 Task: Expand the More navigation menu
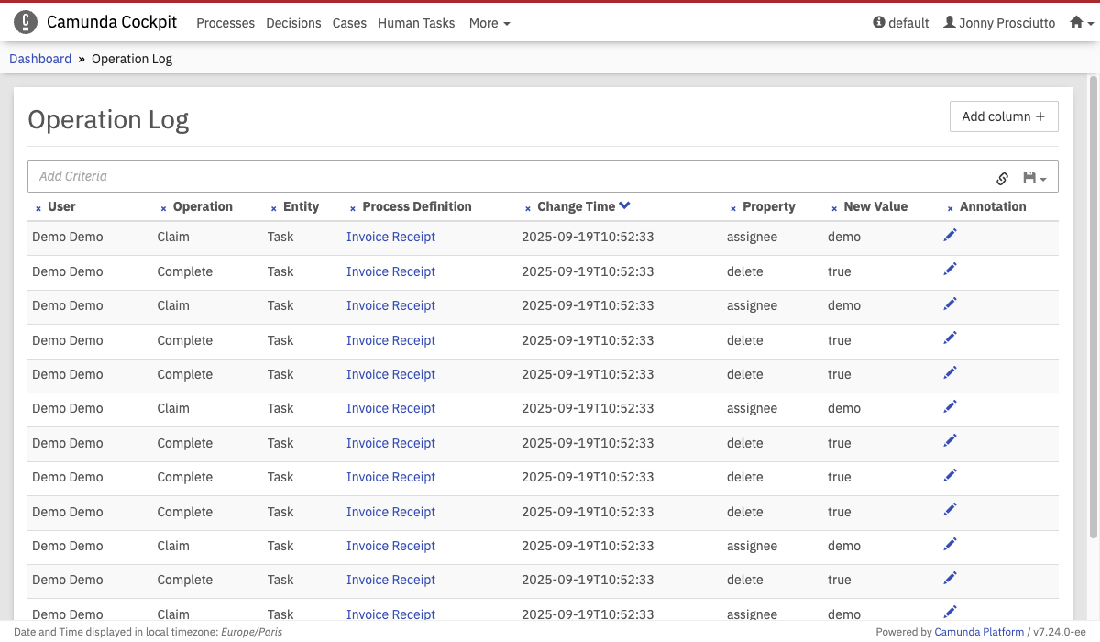489,23
